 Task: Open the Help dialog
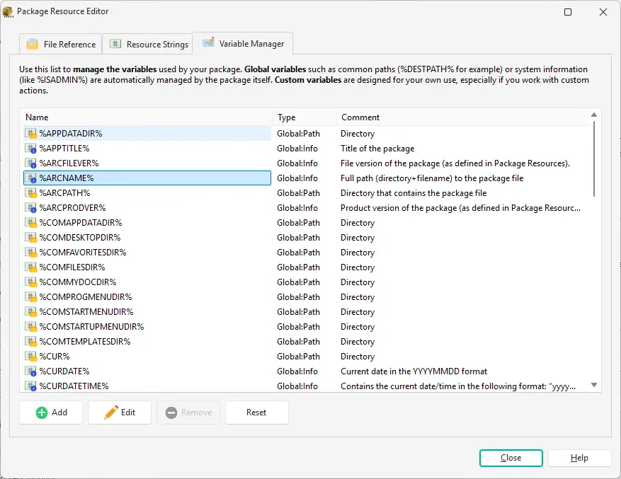579,458
